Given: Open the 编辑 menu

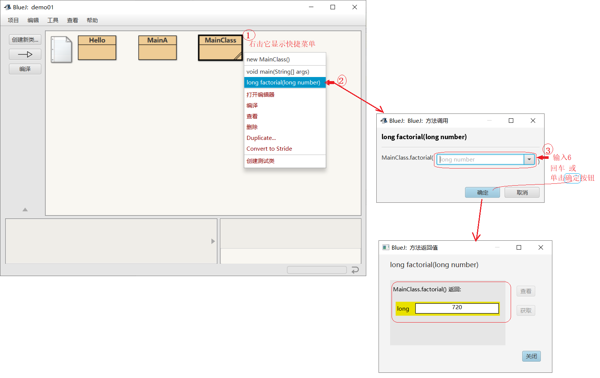Looking at the screenshot, I should pos(33,20).
